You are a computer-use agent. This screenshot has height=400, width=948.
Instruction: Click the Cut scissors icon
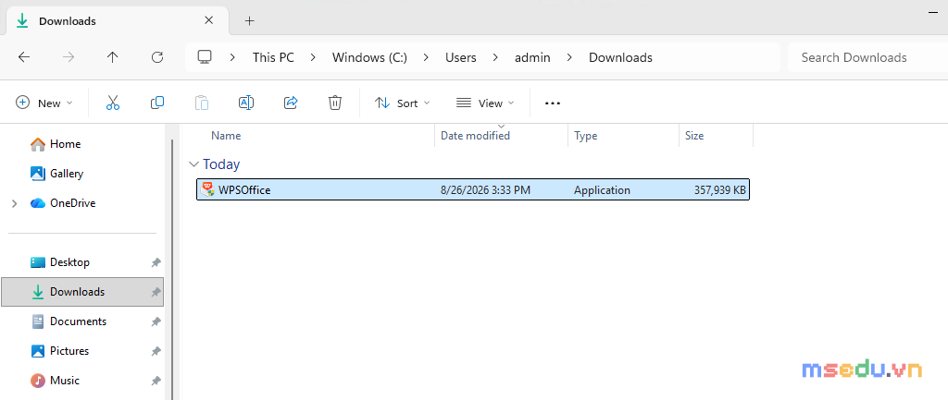[x=112, y=103]
